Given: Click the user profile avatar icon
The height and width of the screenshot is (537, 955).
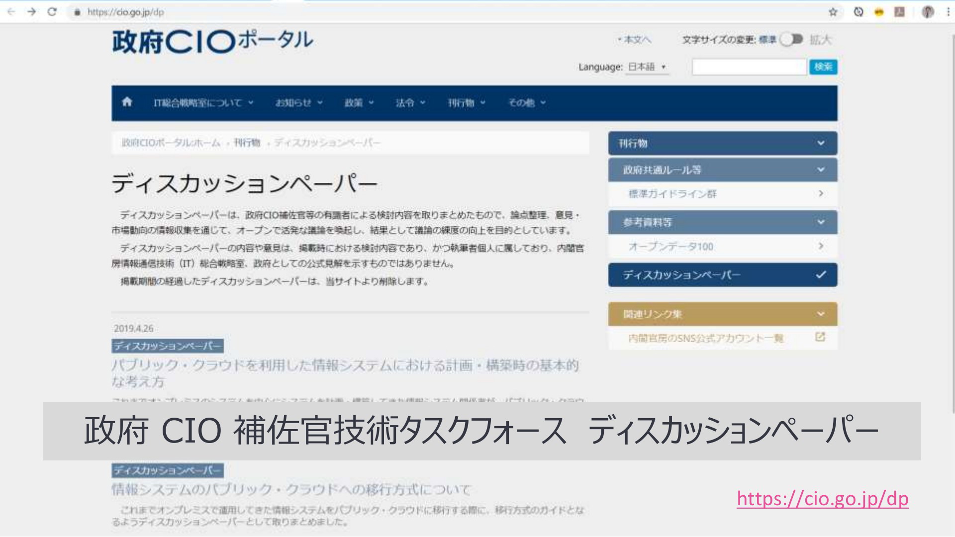Looking at the screenshot, I should click(x=928, y=12).
